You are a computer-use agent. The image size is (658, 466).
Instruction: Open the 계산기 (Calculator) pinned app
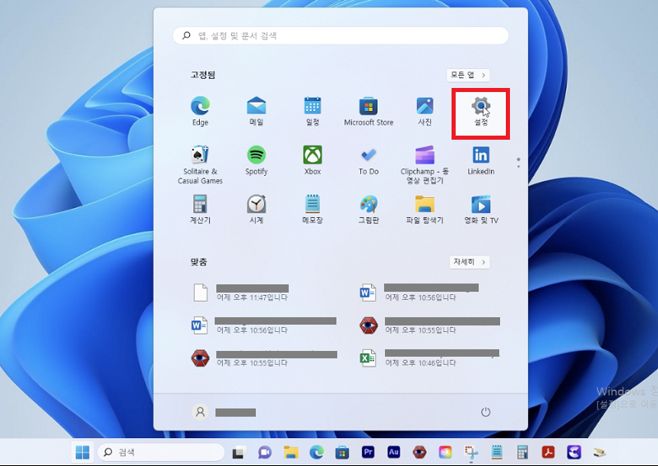(x=200, y=210)
